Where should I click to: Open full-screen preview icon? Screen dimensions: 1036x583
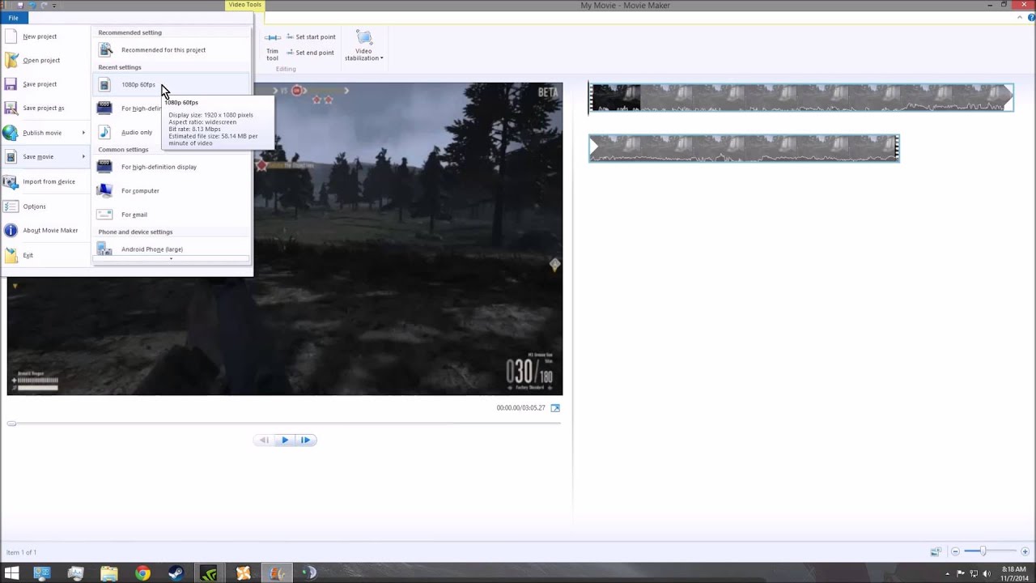click(555, 408)
